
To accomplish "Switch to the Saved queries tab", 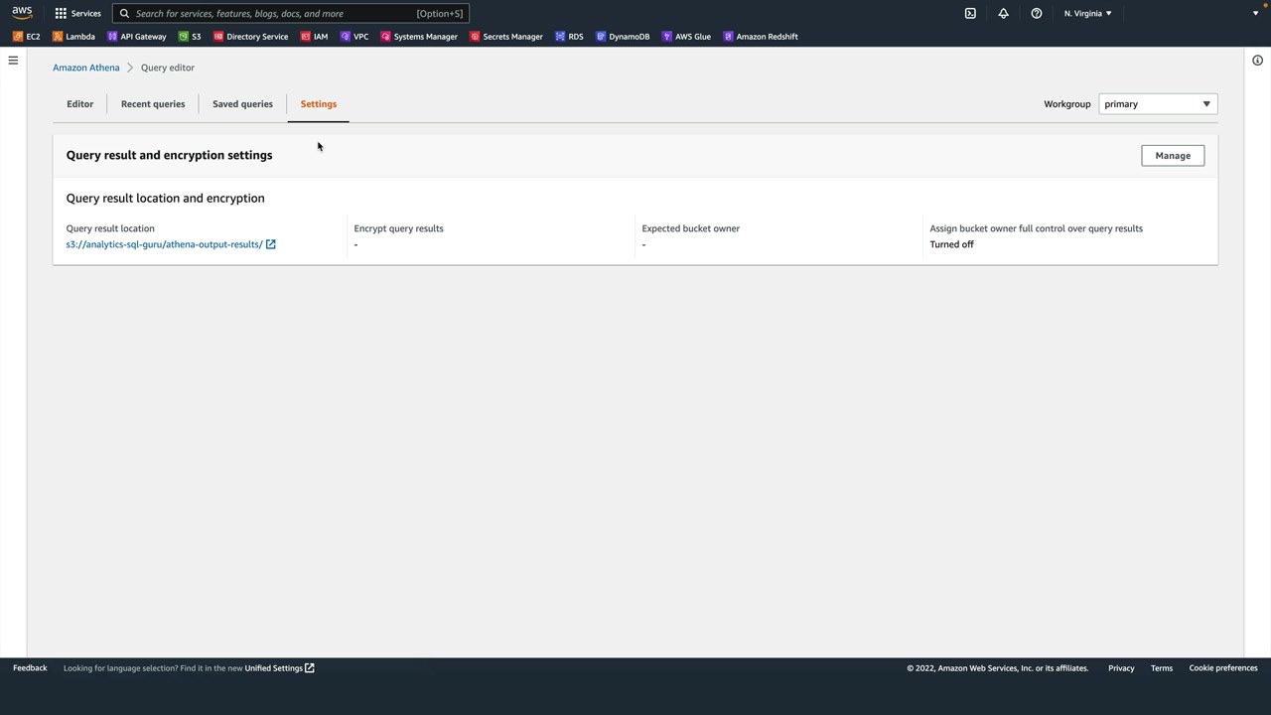I will tap(242, 104).
